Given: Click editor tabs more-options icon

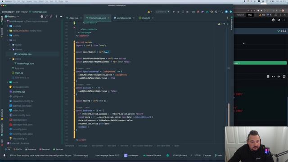Looking at the screenshot, I should pos(227,18).
